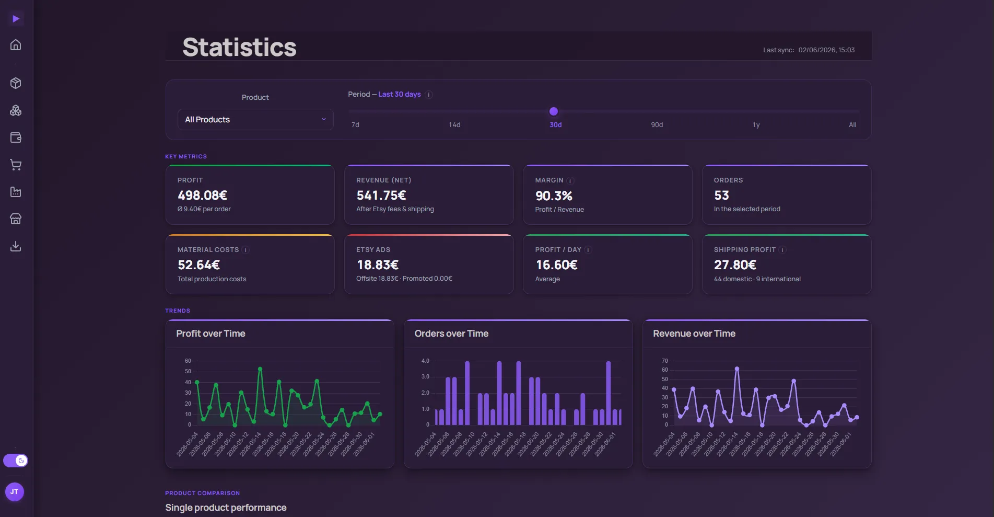This screenshot has width=994, height=517.
Task: Show the Margin info tooltip icon
Action: (x=570, y=181)
